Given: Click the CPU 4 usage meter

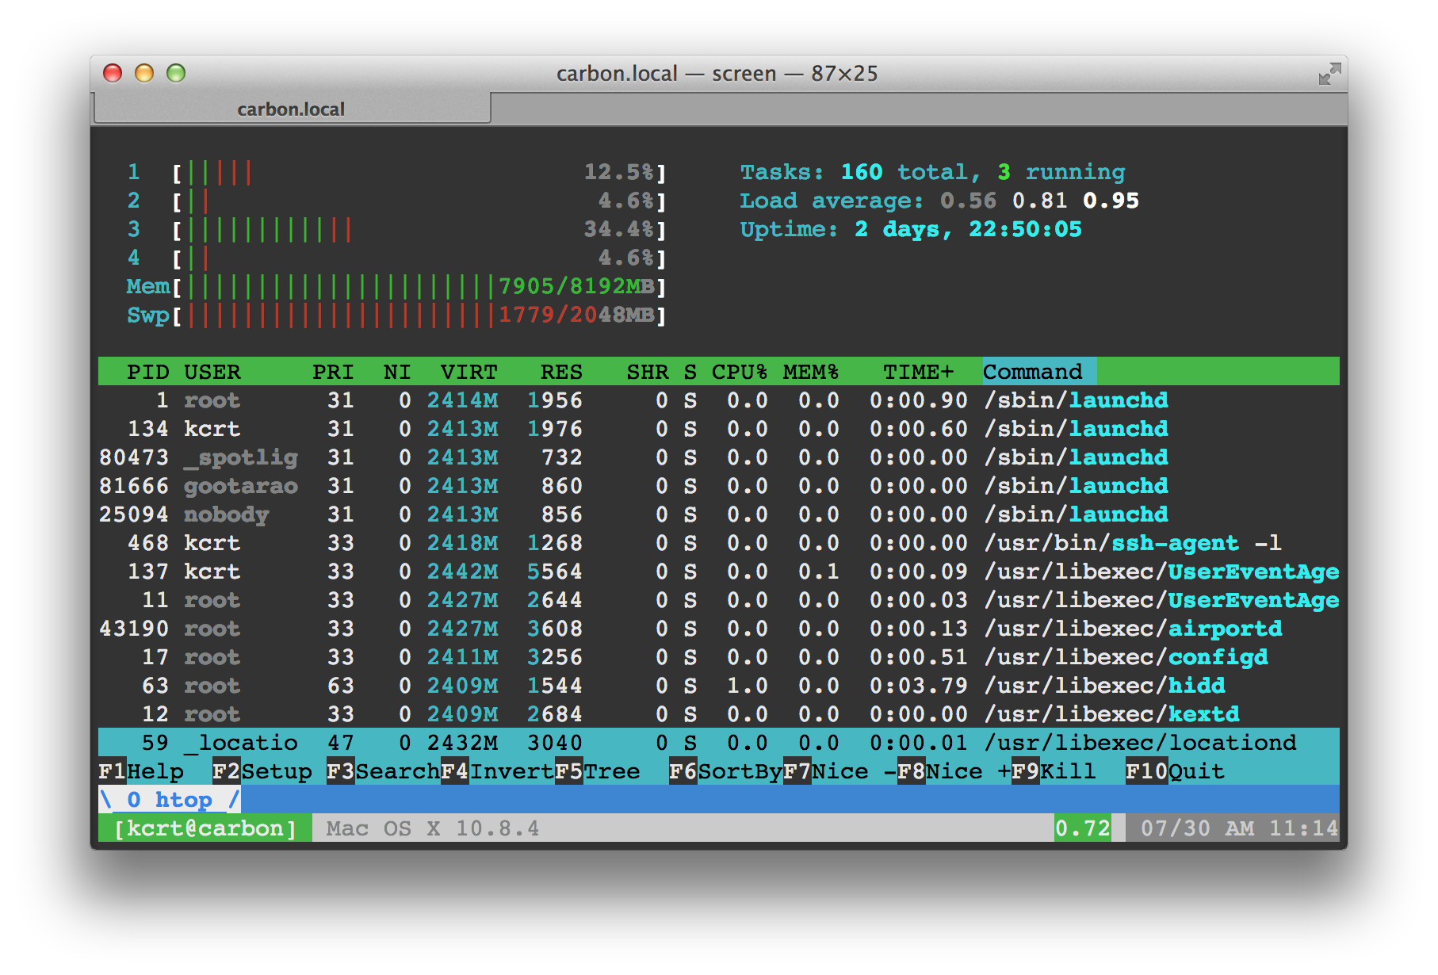Looking at the screenshot, I should (x=396, y=258).
